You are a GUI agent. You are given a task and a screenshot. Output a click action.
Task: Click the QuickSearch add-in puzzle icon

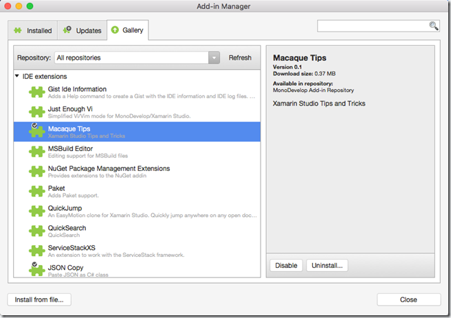(37, 231)
